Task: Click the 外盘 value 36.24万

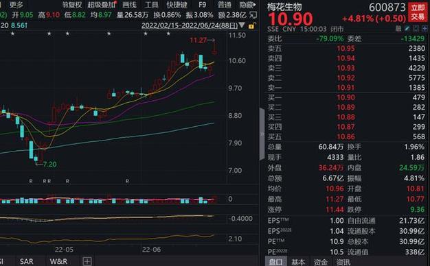Action: click(330, 168)
